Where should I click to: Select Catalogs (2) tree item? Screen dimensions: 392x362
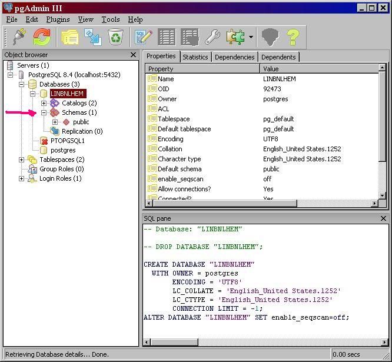[79, 103]
